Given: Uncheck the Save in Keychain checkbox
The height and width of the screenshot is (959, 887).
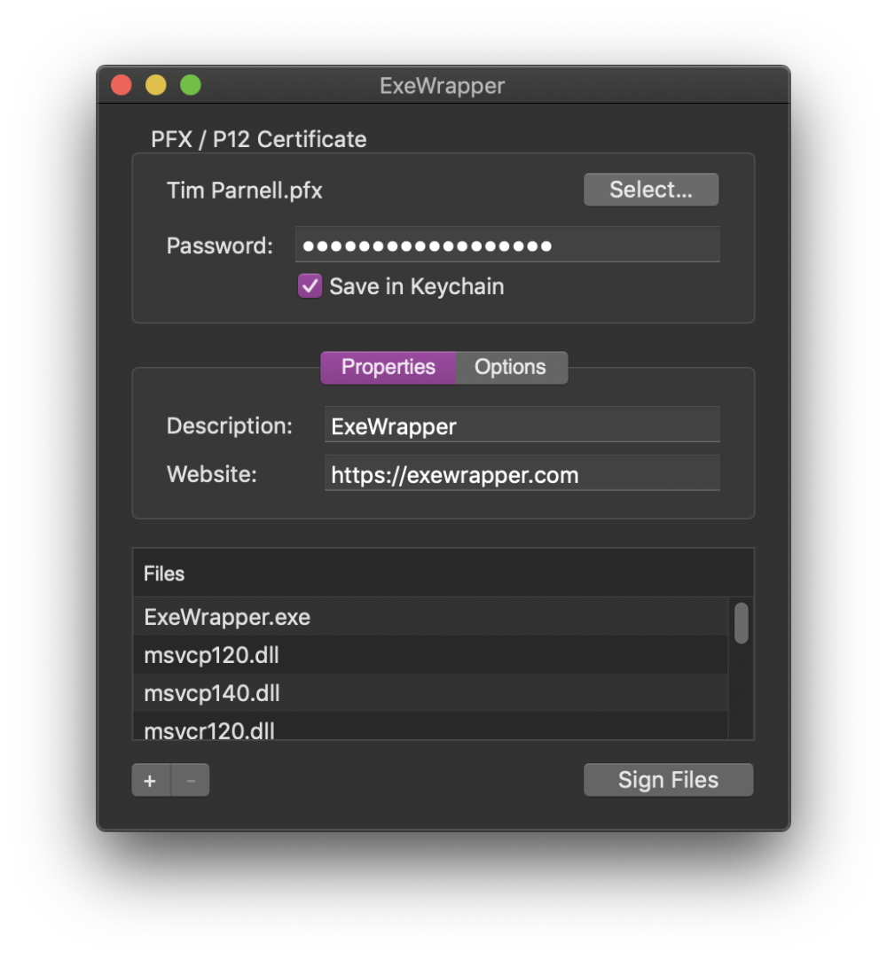Looking at the screenshot, I should (310, 286).
